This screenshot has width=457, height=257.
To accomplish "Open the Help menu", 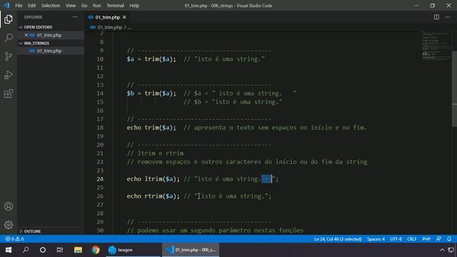I will pos(134,6).
